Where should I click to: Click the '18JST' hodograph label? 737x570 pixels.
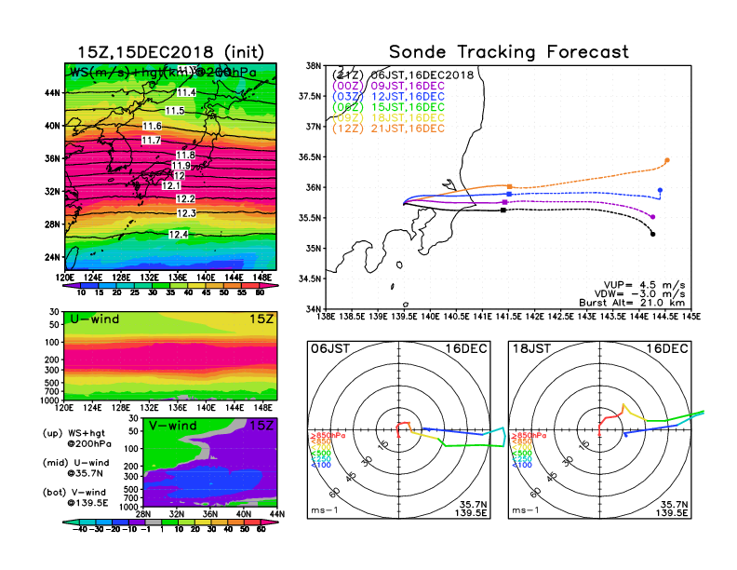pyautogui.click(x=531, y=349)
